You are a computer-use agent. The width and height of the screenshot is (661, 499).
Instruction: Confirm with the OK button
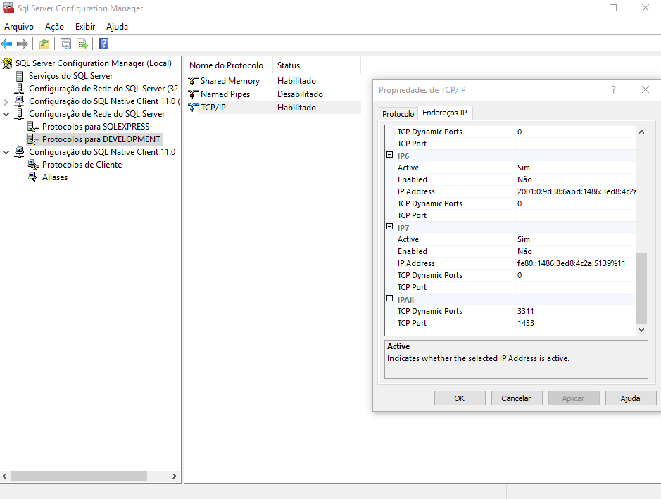tap(460, 398)
